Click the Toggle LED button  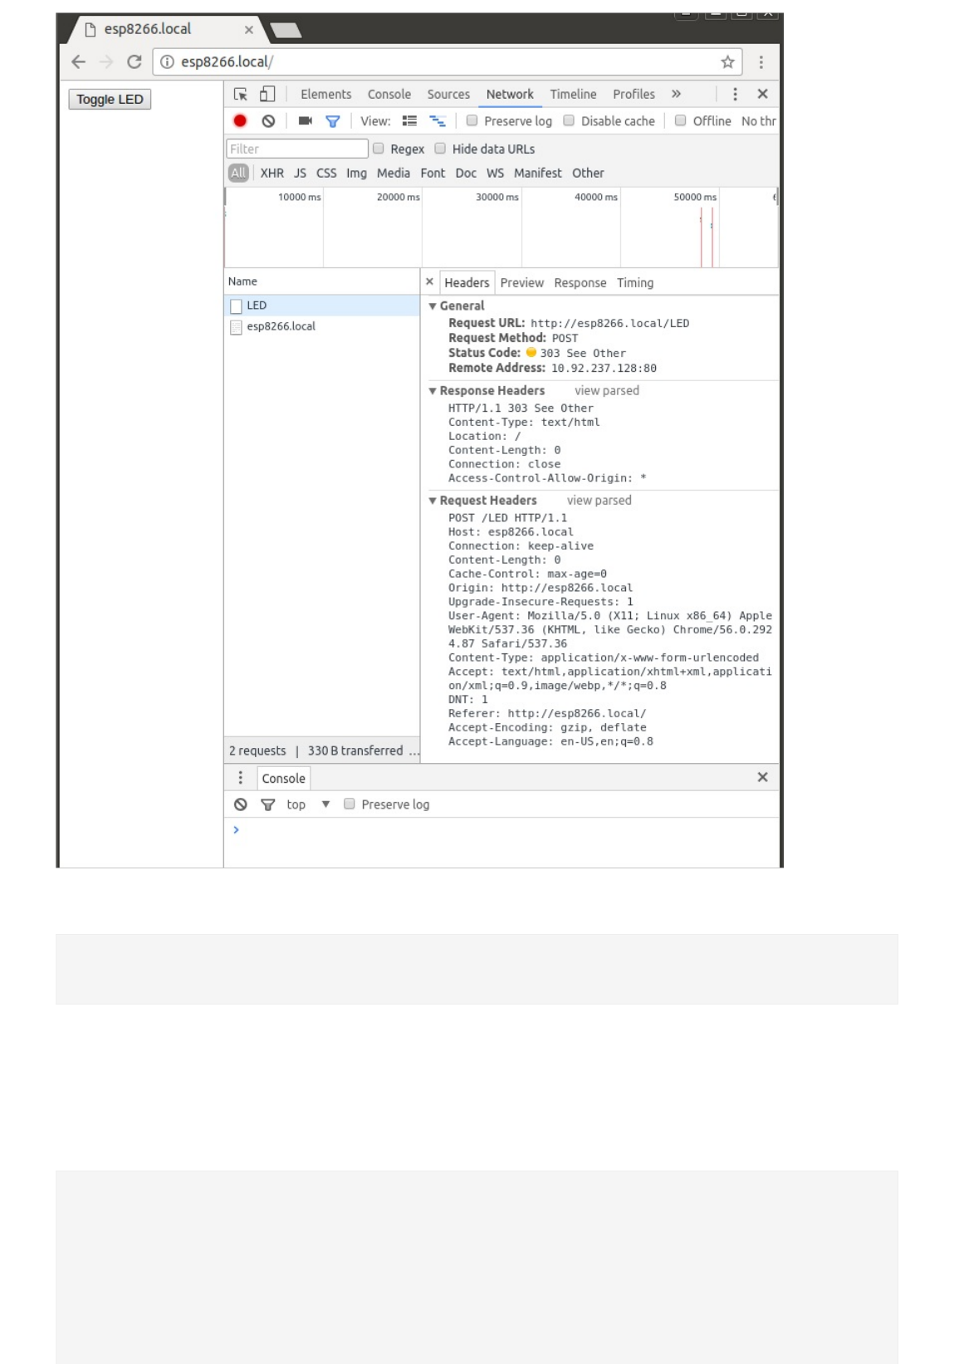point(110,100)
